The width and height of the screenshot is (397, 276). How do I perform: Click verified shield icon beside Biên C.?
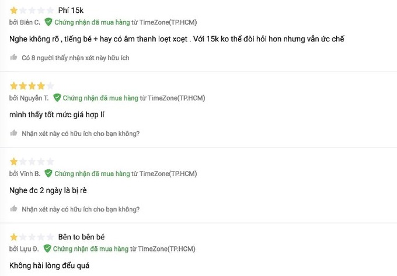[48, 22]
